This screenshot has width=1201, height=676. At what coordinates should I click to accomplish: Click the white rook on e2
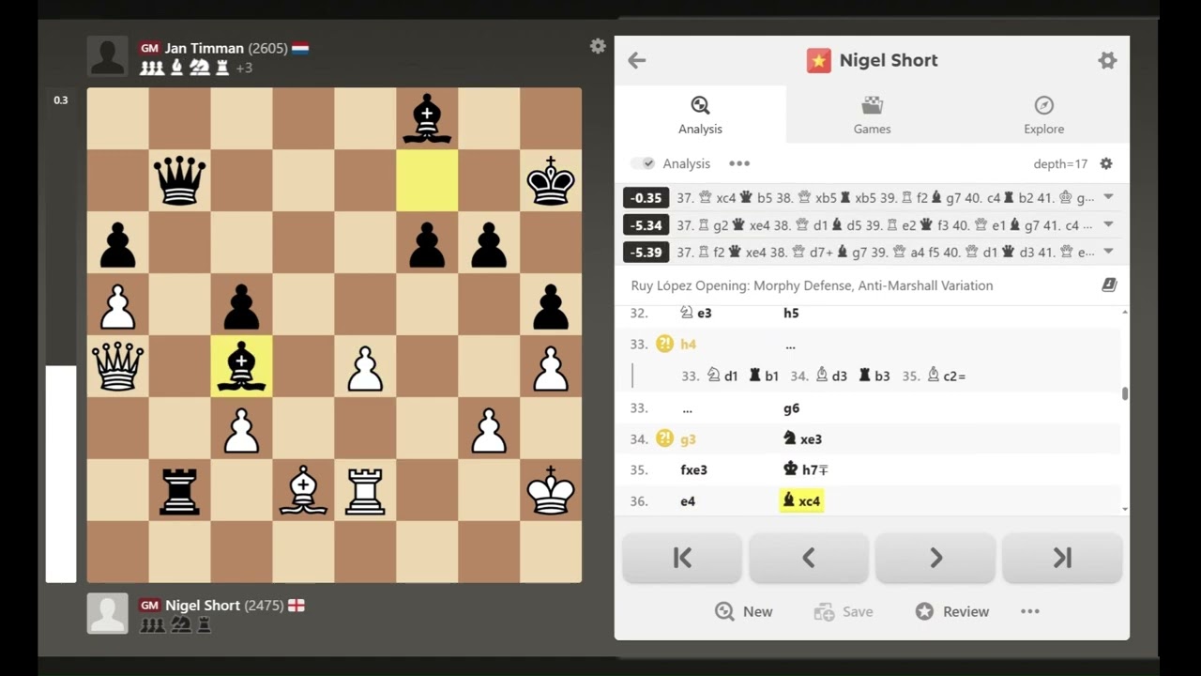pyautogui.click(x=365, y=490)
